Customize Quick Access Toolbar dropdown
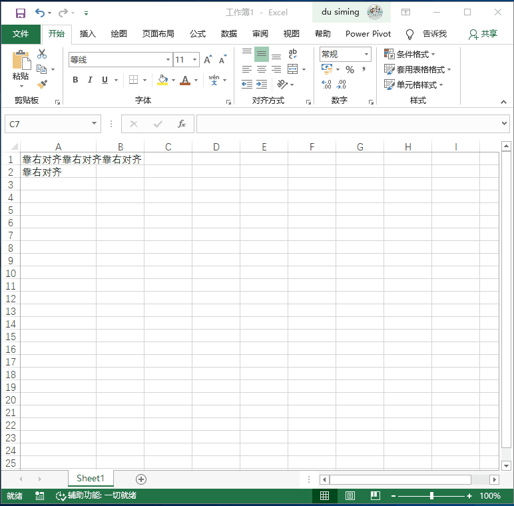This screenshot has width=514, height=506. 86,13
